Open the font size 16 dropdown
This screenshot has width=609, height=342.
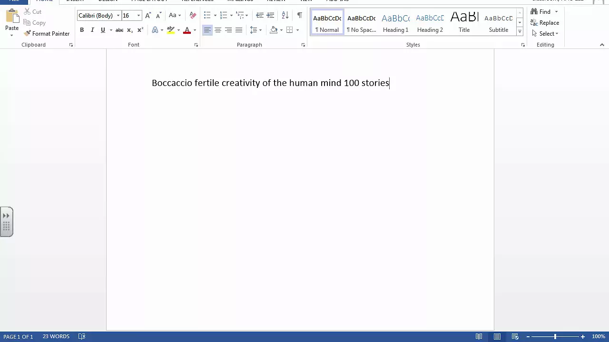(138, 16)
